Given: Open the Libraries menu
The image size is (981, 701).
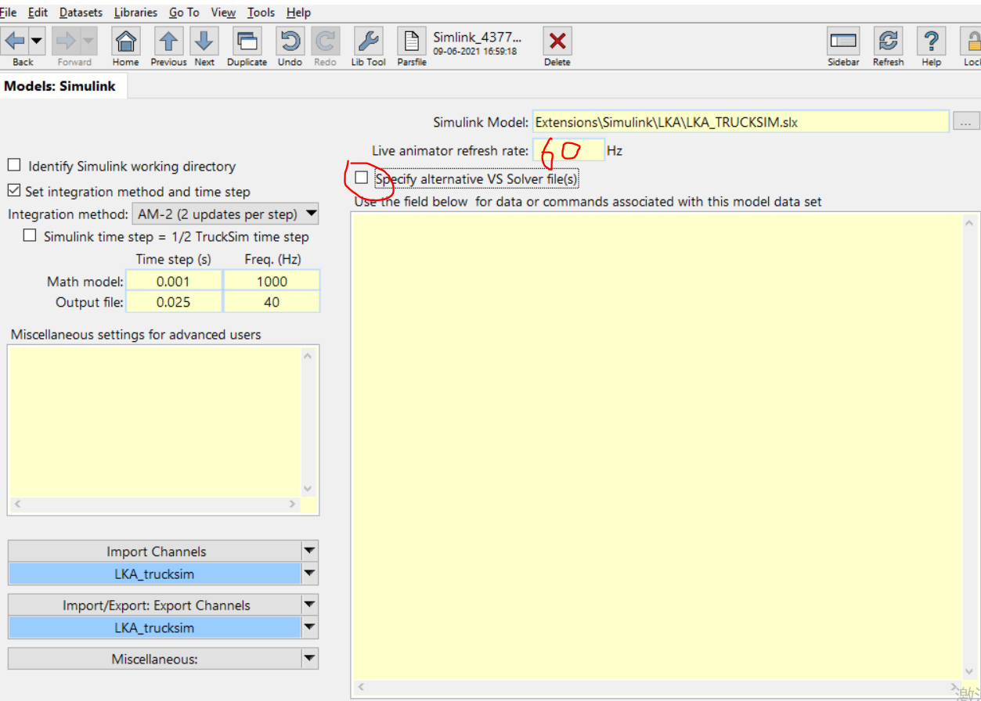Looking at the screenshot, I should point(135,13).
